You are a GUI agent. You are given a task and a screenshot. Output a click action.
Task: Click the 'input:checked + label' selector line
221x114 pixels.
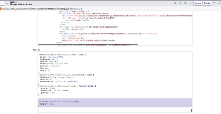click(66, 75)
